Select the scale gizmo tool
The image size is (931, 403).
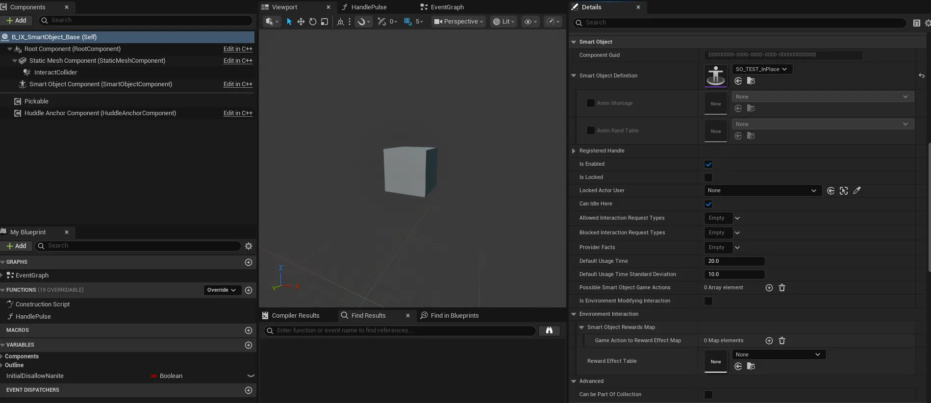(x=325, y=22)
